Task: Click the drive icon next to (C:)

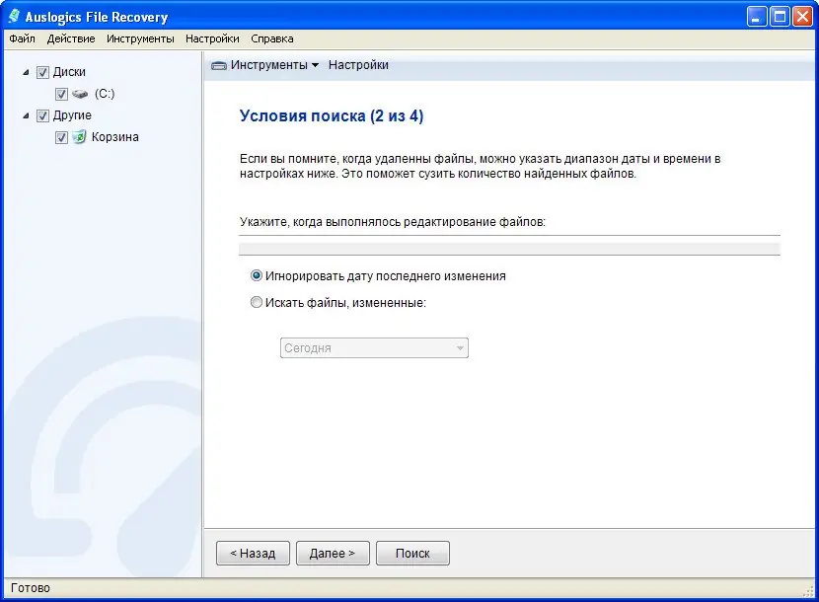Action: pos(80,94)
